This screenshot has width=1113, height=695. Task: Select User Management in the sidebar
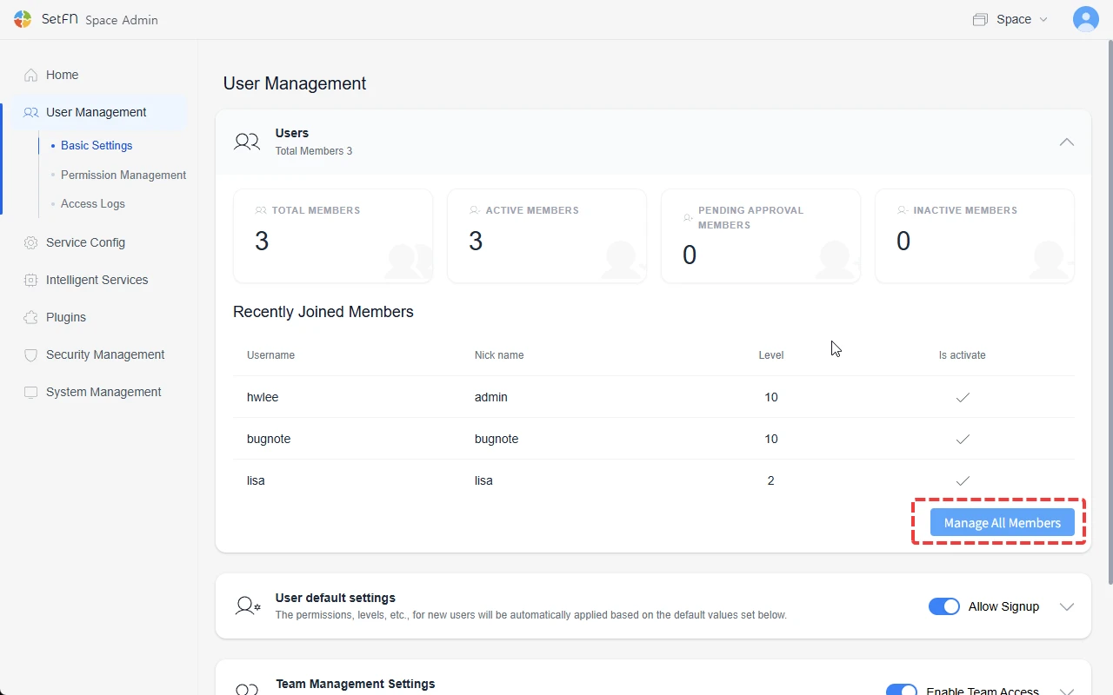click(95, 112)
